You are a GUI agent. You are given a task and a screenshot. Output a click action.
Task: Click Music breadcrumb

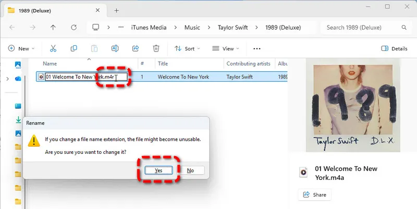[192, 28]
